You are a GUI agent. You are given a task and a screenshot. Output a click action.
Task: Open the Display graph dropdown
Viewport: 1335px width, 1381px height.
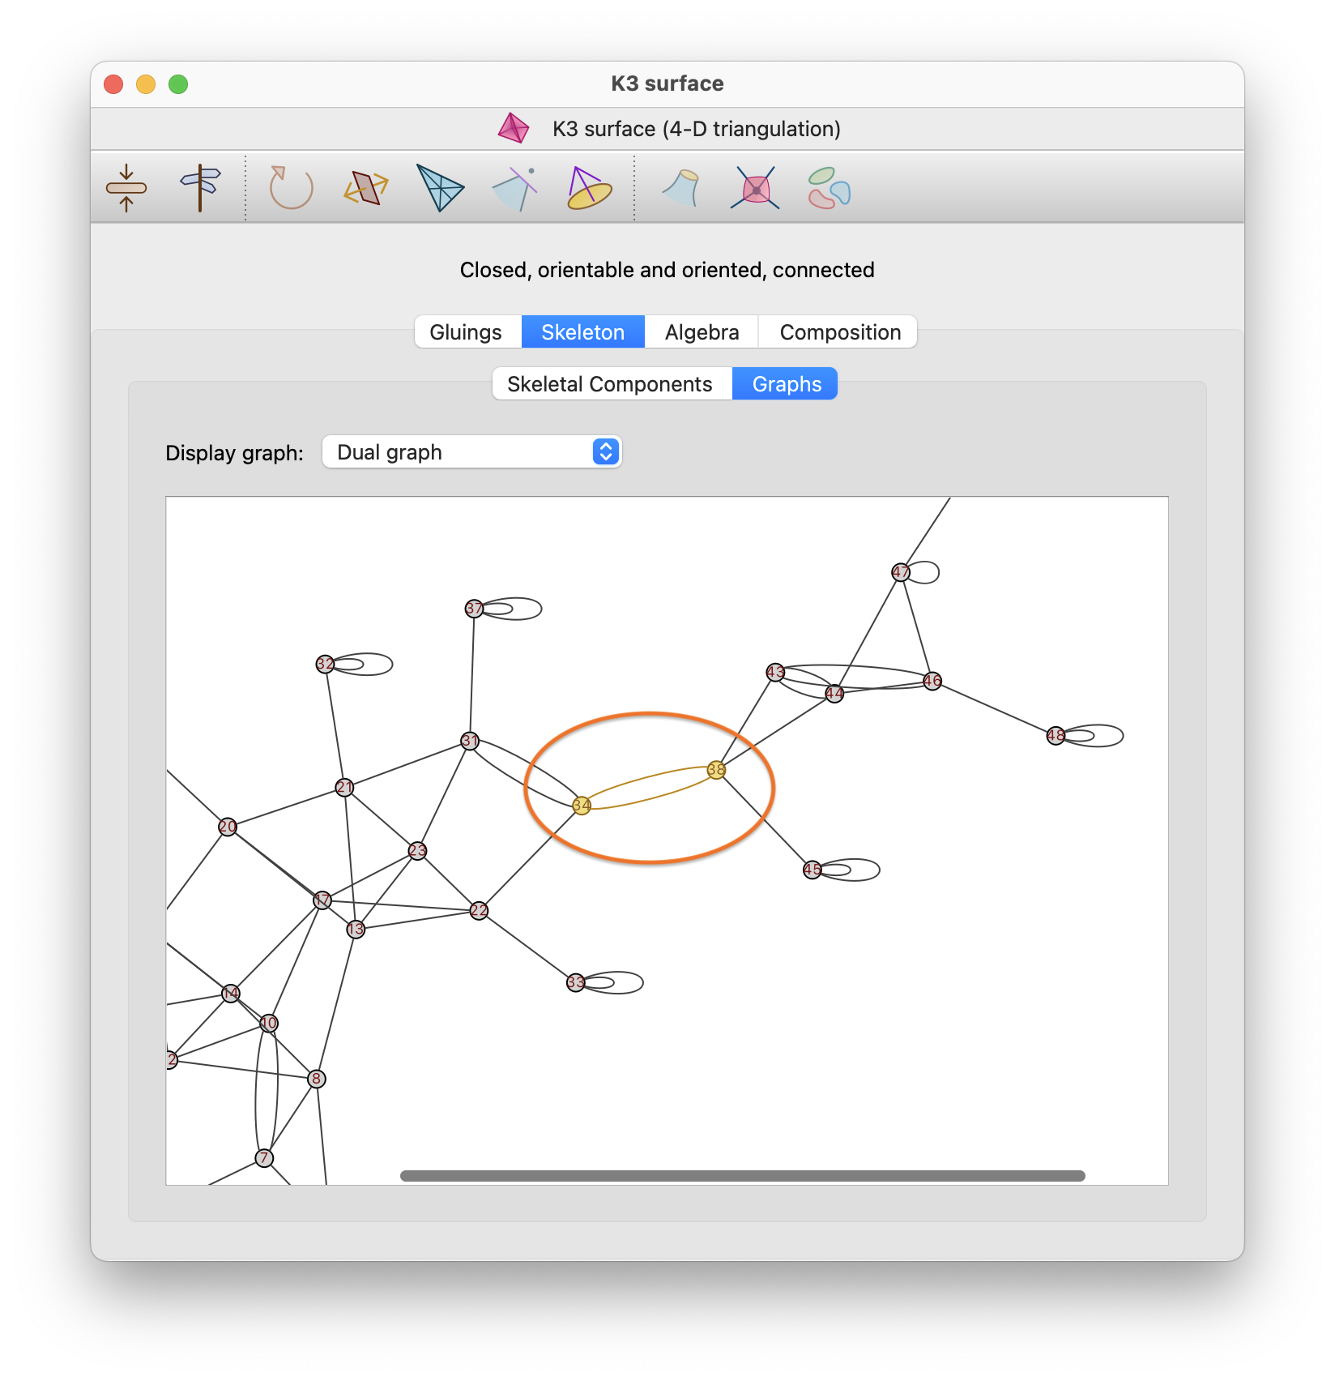(x=471, y=452)
